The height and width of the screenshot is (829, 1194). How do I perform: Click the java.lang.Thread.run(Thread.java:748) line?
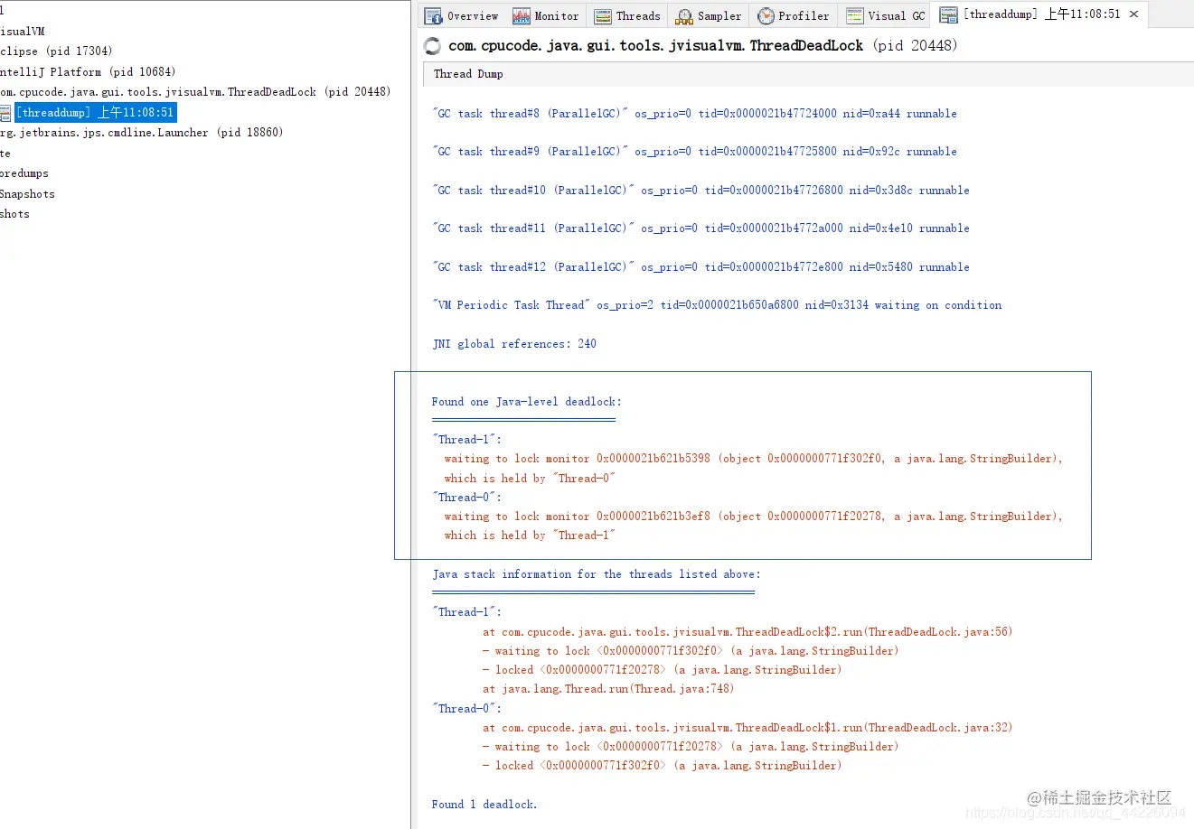(608, 689)
